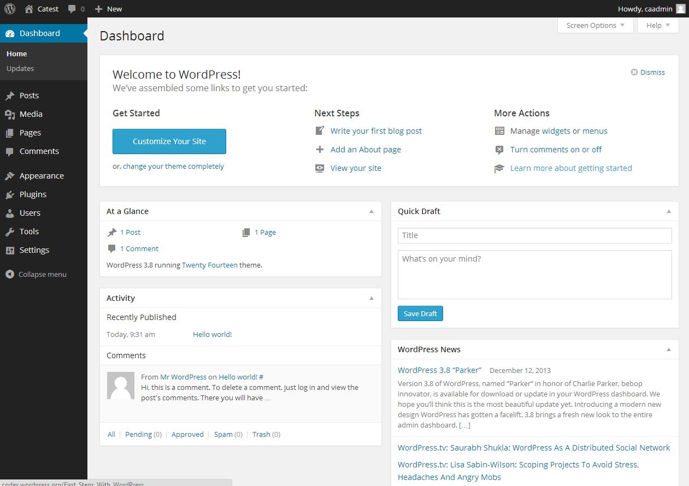Viewport: 689px width, 486px height.
Task: Click the widgets icon beside Manage widgets
Action: 499,131
